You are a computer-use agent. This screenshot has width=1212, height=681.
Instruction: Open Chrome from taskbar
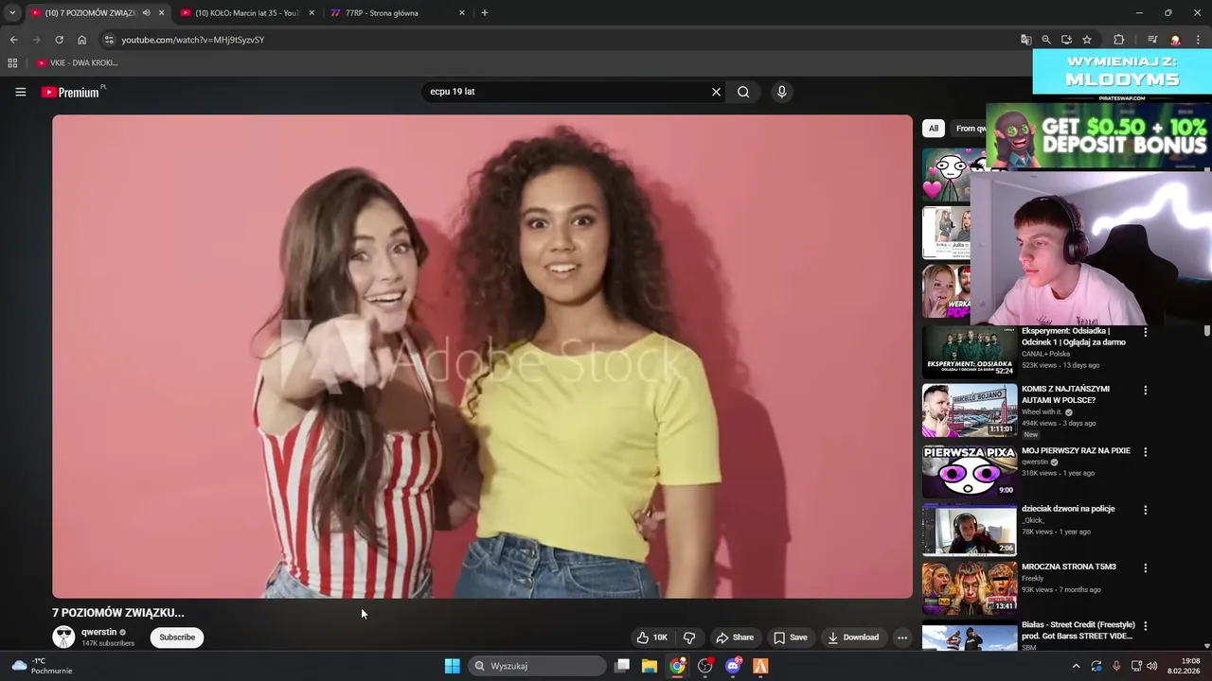[677, 666]
